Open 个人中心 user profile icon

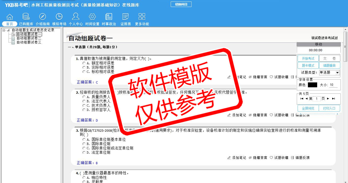(x=76, y=17)
